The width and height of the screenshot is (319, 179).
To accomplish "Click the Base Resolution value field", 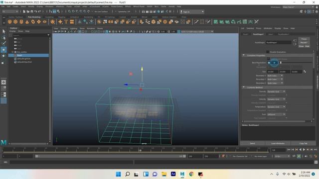I will pyautogui.click(x=273, y=63).
